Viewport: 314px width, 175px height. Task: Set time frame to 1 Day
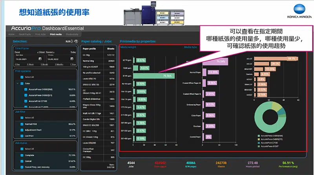(17, 64)
